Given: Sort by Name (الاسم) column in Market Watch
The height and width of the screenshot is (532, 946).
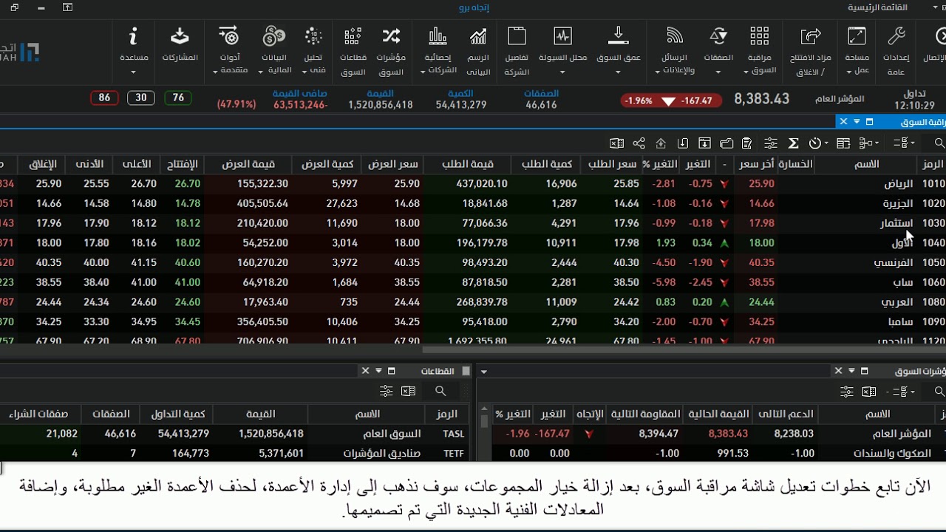Looking at the screenshot, I should coord(866,164).
